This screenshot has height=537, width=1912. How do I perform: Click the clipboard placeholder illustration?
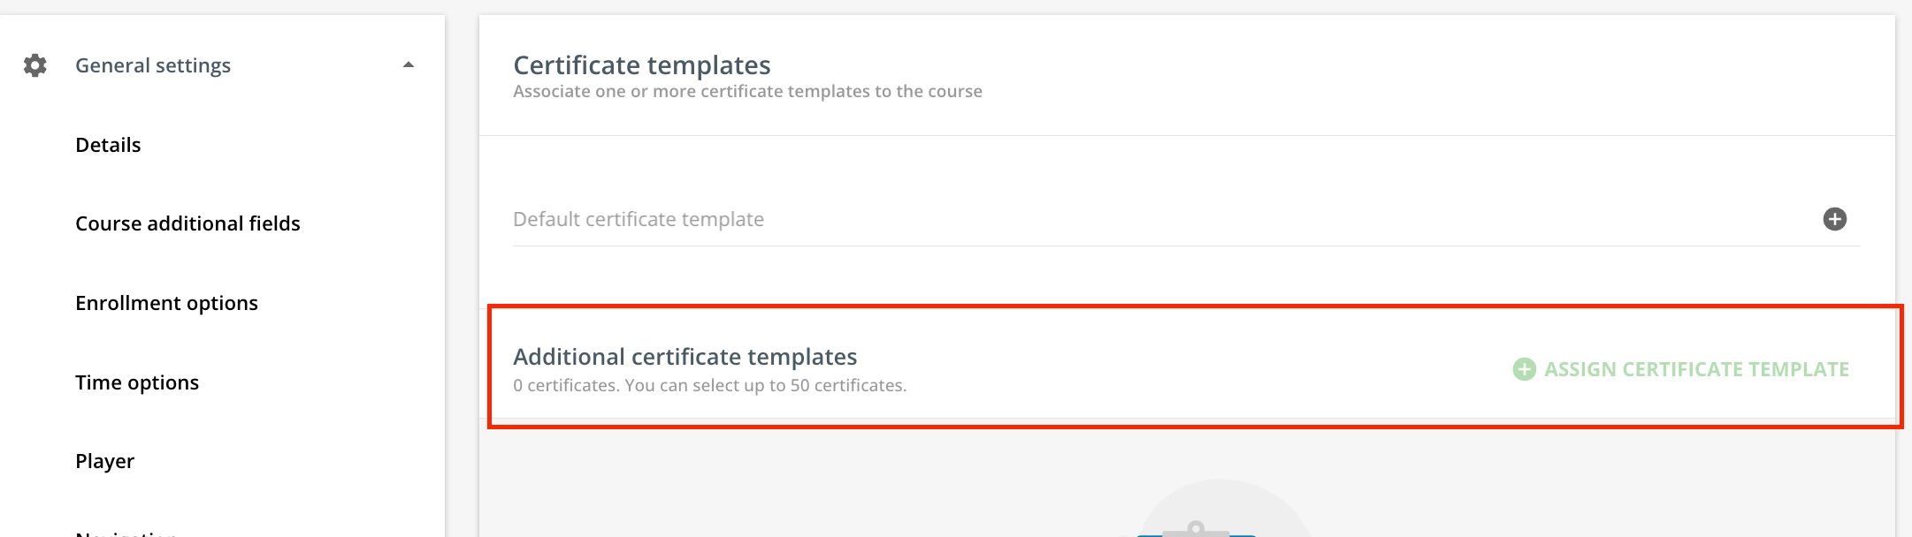click(x=1196, y=527)
